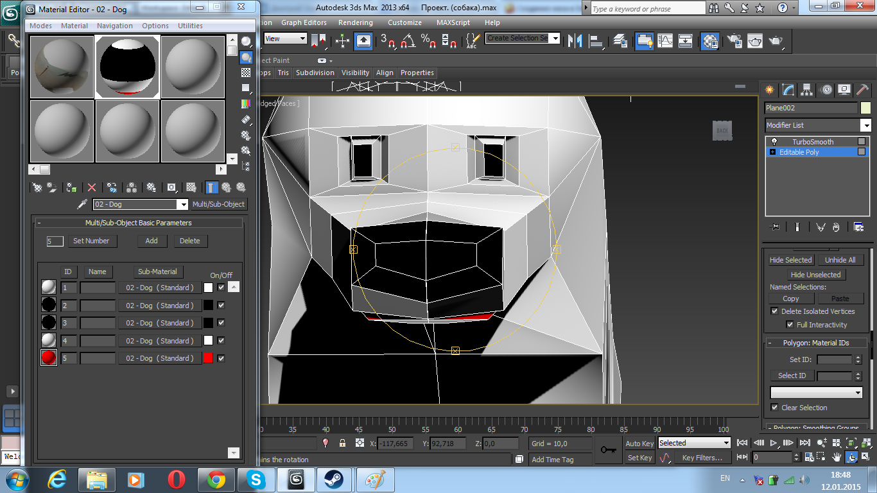Open the Hierarchy command panel tab

807,90
